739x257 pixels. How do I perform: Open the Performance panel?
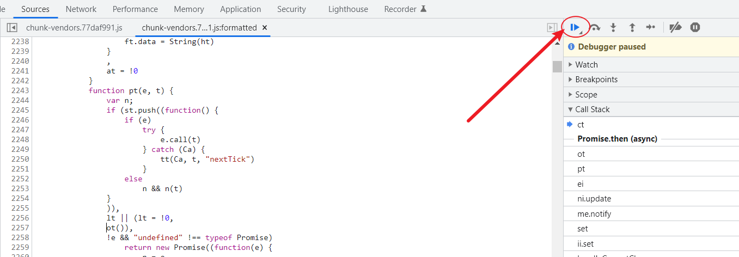point(135,9)
